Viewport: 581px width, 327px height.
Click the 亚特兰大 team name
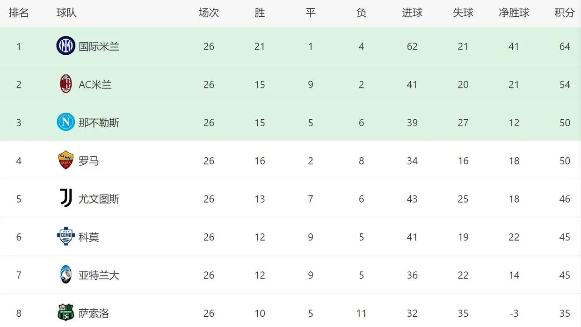point(99,275)
